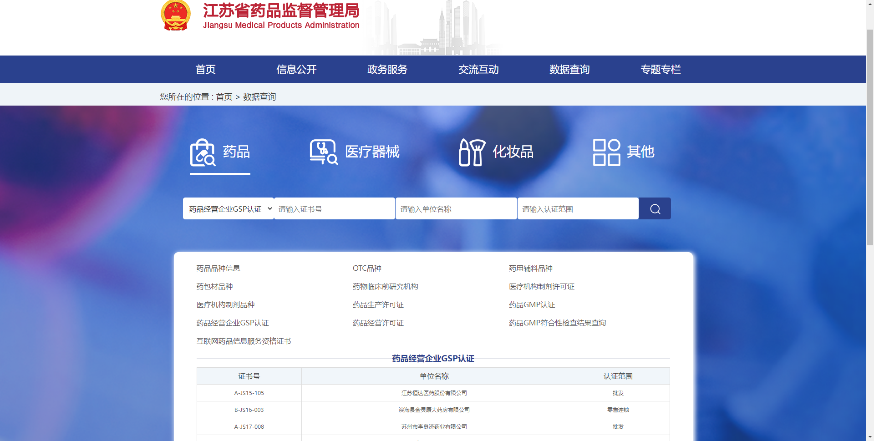The image size is (874, 441).
Task: Select 信息公开 from the navigation bar
Action: (x=296, y=70)
